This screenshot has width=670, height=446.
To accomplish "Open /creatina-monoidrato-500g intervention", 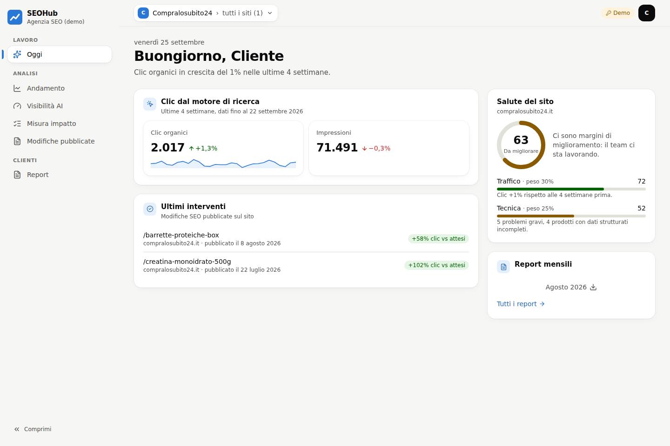I will pos(306,265).
